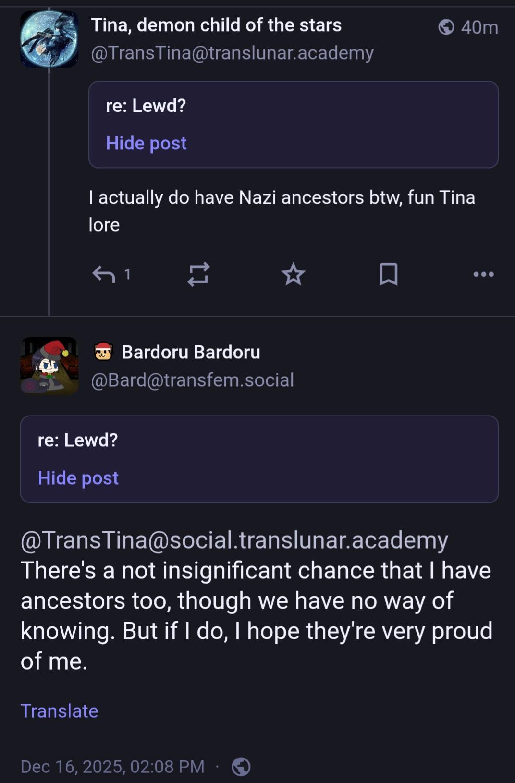Collapse Tina's re: Lewd? content warning box

[293, 107]
